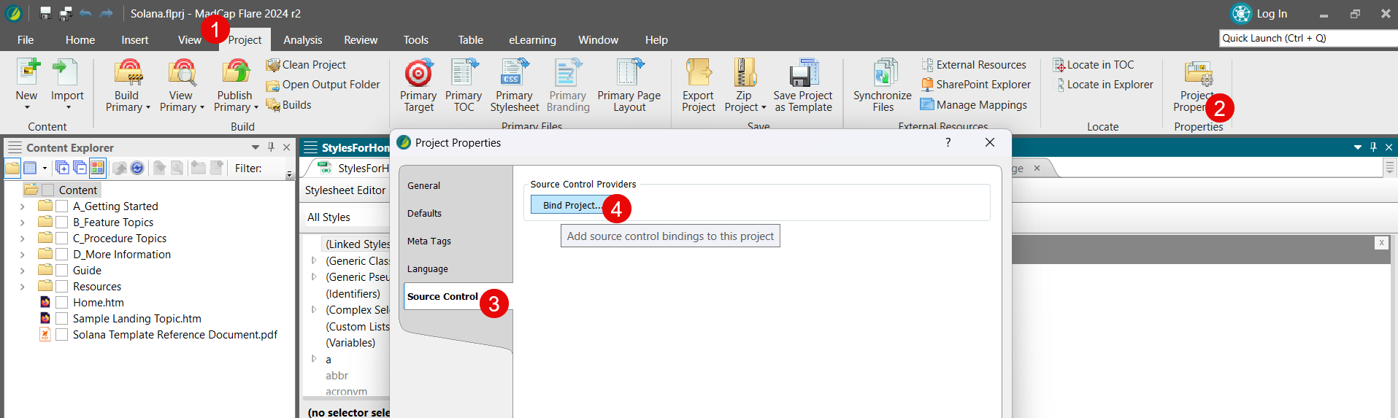Select the General tab in Project Properties
Viewport: 1398px width, 418px height.
(x=424, y=186)
